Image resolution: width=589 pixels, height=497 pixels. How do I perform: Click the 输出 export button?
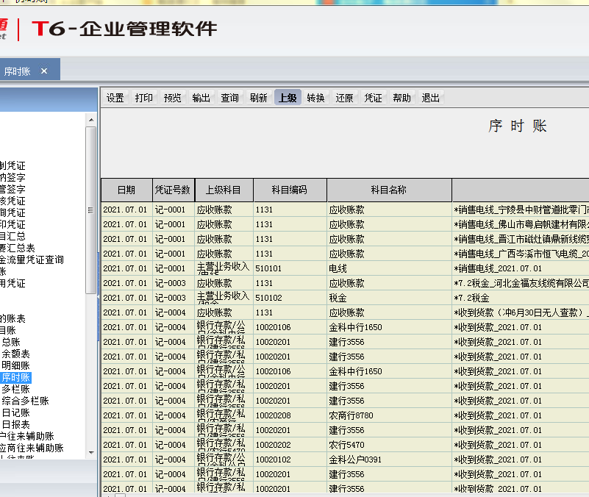click(201, 98)
